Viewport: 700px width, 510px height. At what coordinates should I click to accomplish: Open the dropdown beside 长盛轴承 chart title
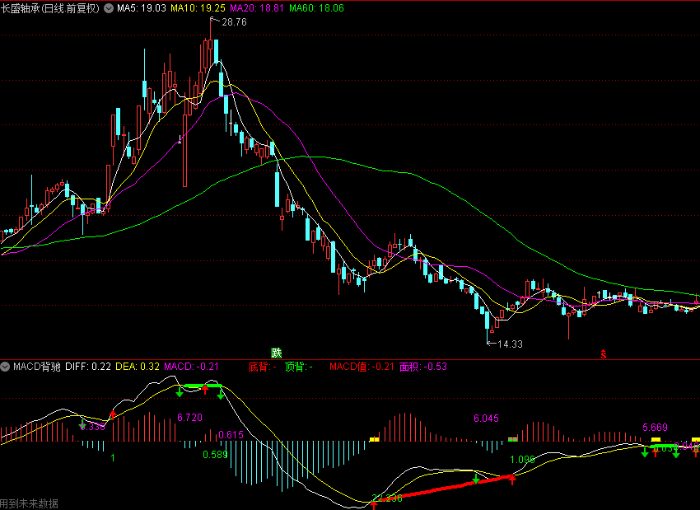[109, 8]
